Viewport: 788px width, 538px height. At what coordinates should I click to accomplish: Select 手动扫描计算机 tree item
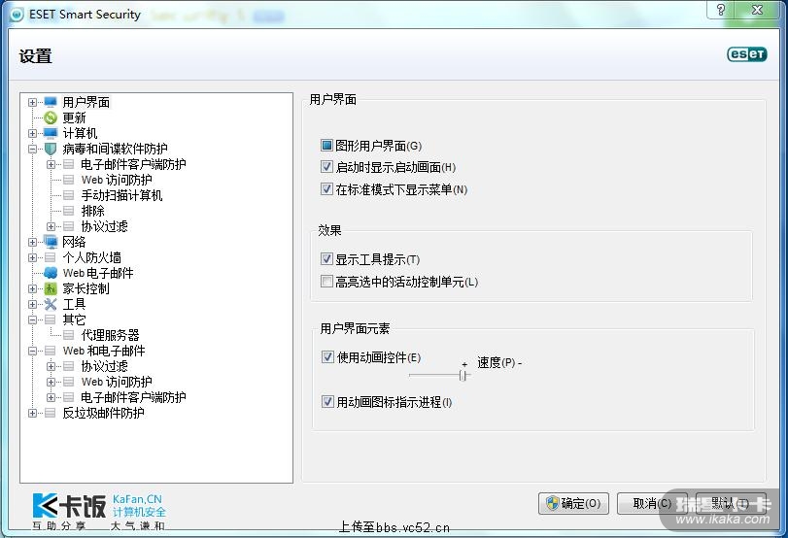121,195
